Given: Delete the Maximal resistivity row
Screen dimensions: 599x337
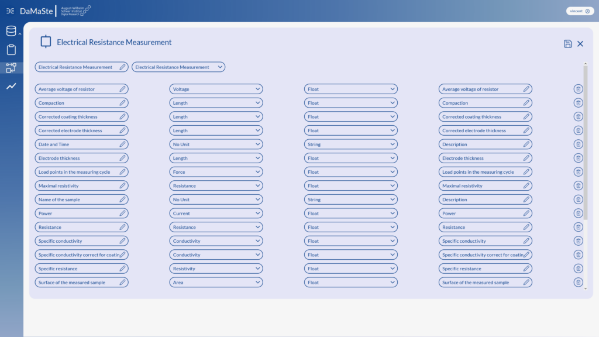Looking at the screenshot, I should click(x=578, y=185).
